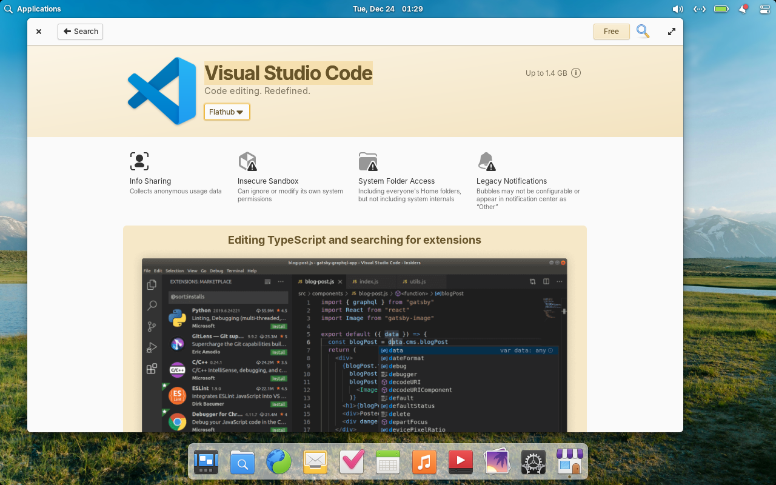This screenshot has width=776, height=485.
Task: Open System Settings from the dock
Action: click(x=533, y=462)
